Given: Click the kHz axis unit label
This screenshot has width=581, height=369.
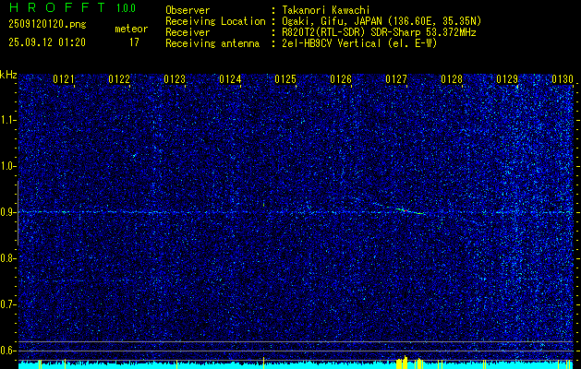Looking at the screenshot, I should tap(8, 75).
